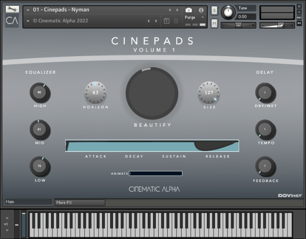Screen dimensions: 306x239
Task: Click the output volume slider
Action: [277, 25]
